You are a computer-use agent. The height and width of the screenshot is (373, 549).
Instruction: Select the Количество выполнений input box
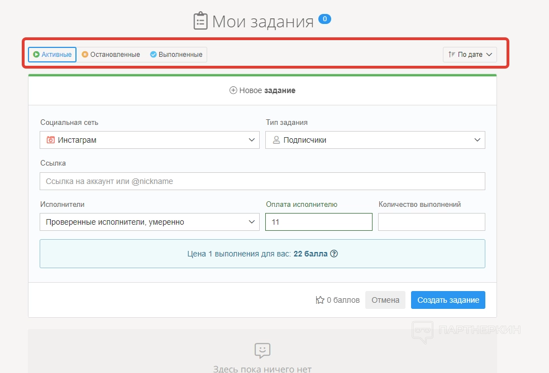click(431, 222)
